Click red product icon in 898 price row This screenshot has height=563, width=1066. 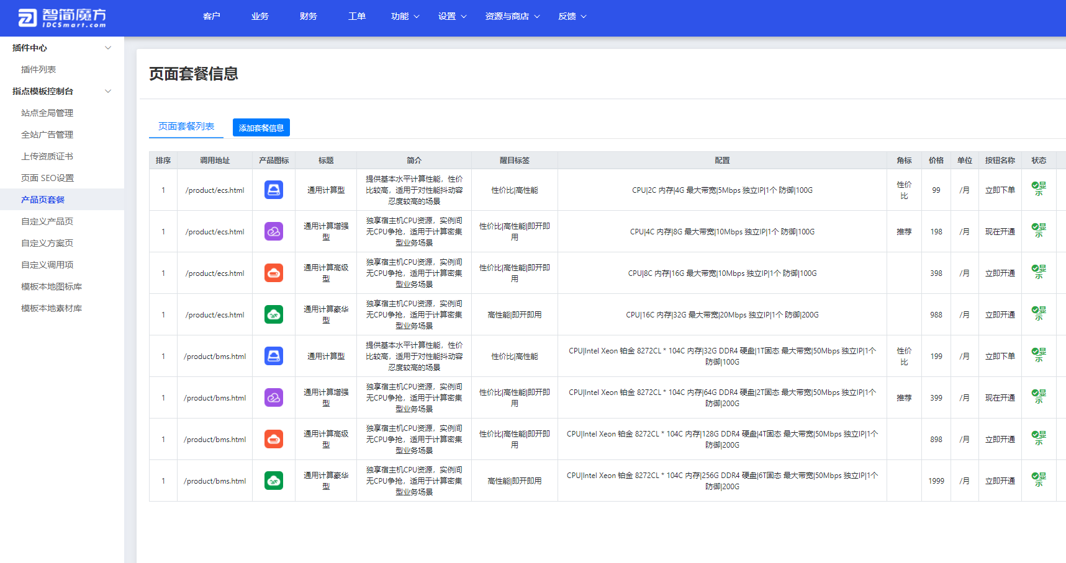point(274,439)
